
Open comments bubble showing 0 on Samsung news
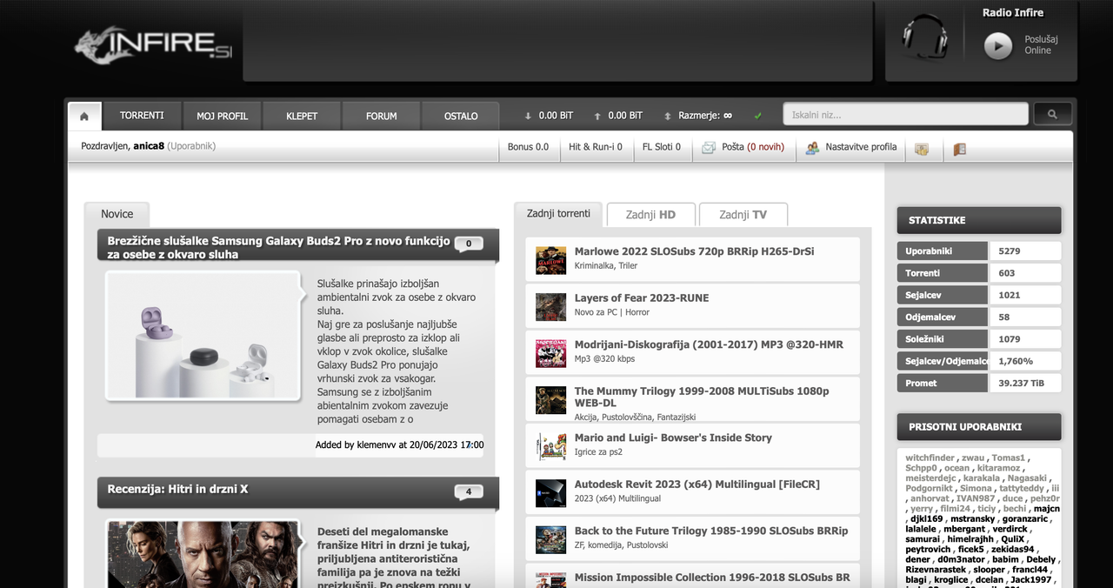(469, 244)
